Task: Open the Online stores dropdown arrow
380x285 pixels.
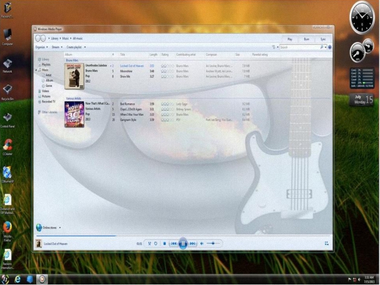Action: (60, 227)
